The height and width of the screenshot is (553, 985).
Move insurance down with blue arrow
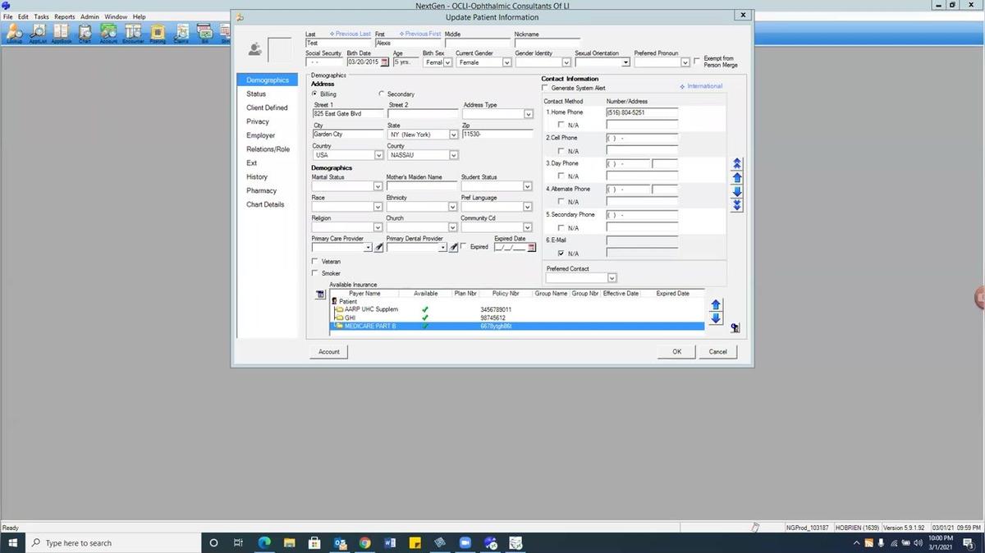(x=715, y=318)
